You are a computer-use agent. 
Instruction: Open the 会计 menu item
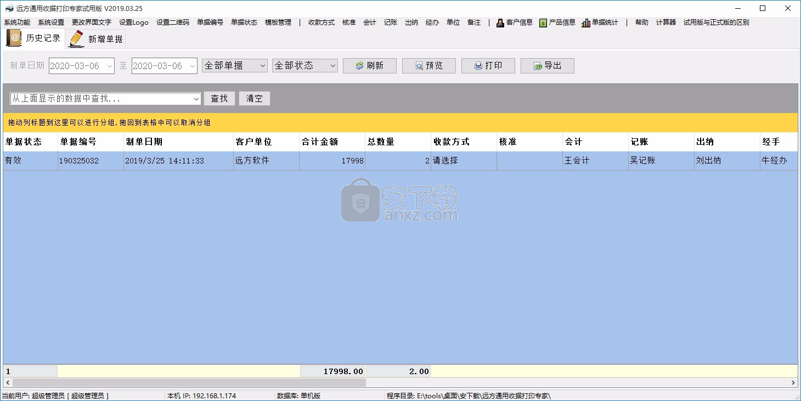tap(370, 22)
